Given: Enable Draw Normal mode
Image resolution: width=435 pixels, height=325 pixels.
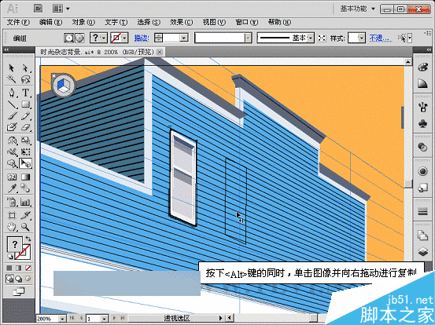Looking at the screenshot, I should click(x=9, y=279).
